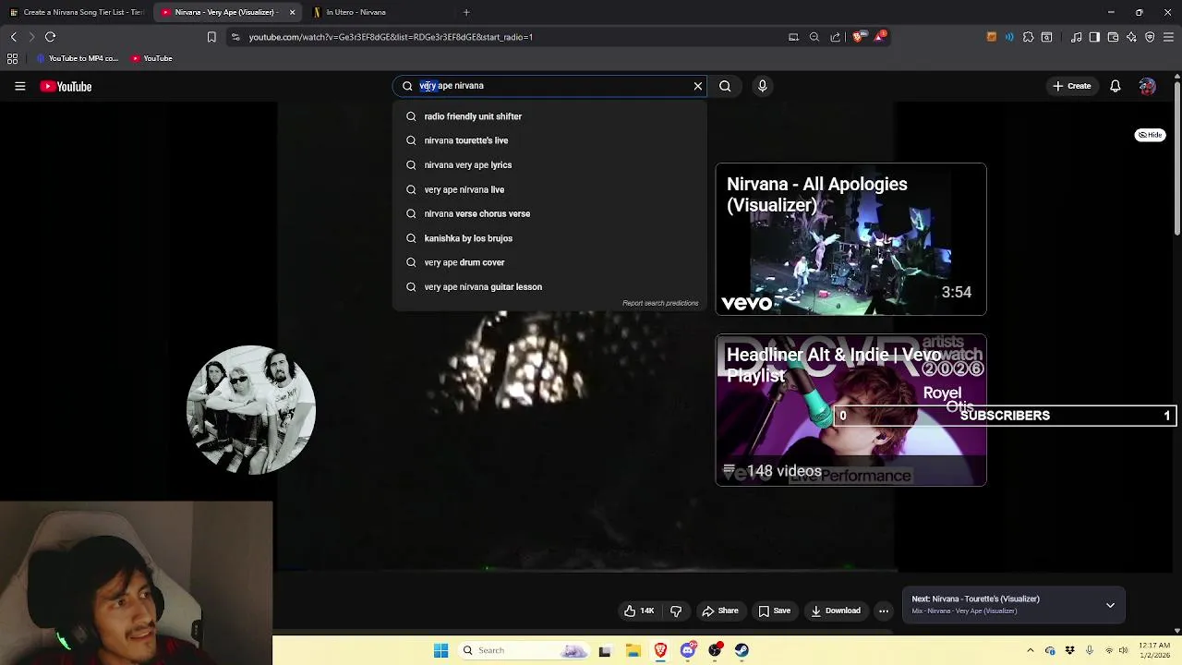Close the 'Nirvana - Very Ape (Visualizer)' tab
The height and width of the screenshot is (665, 1182).
click(292, 12)
